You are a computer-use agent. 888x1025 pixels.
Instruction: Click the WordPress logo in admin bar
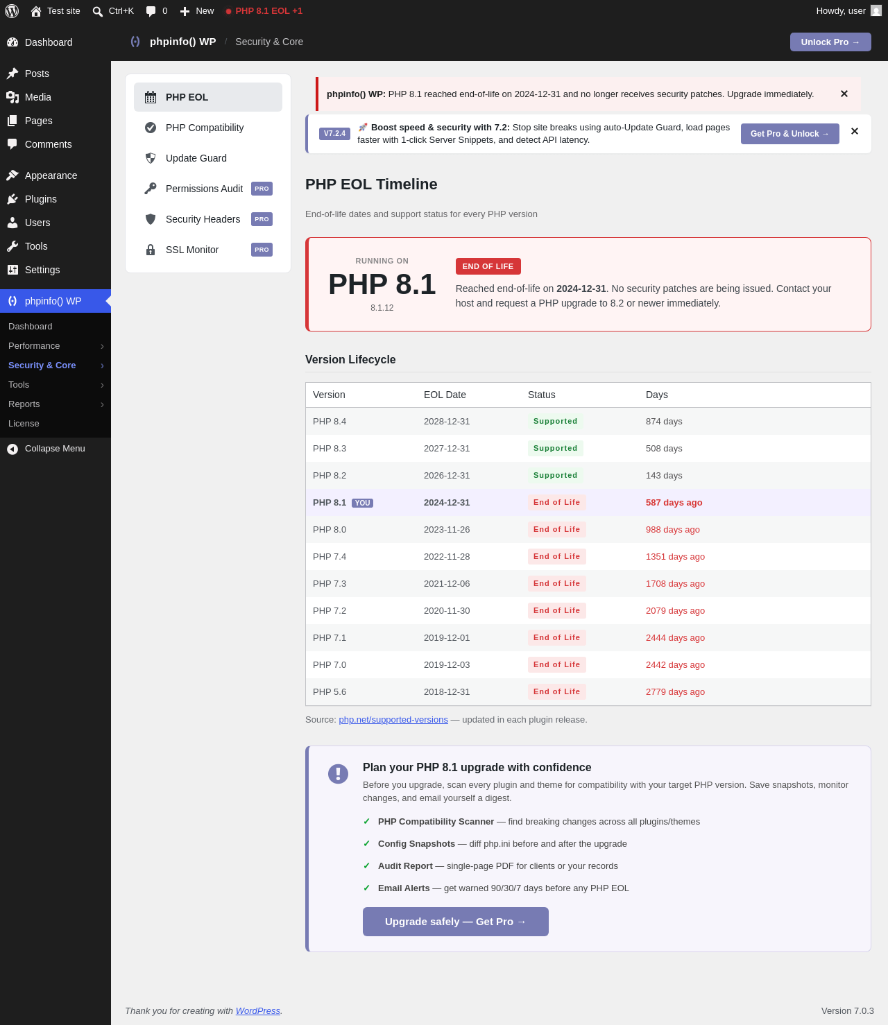(x=12, y=11)
